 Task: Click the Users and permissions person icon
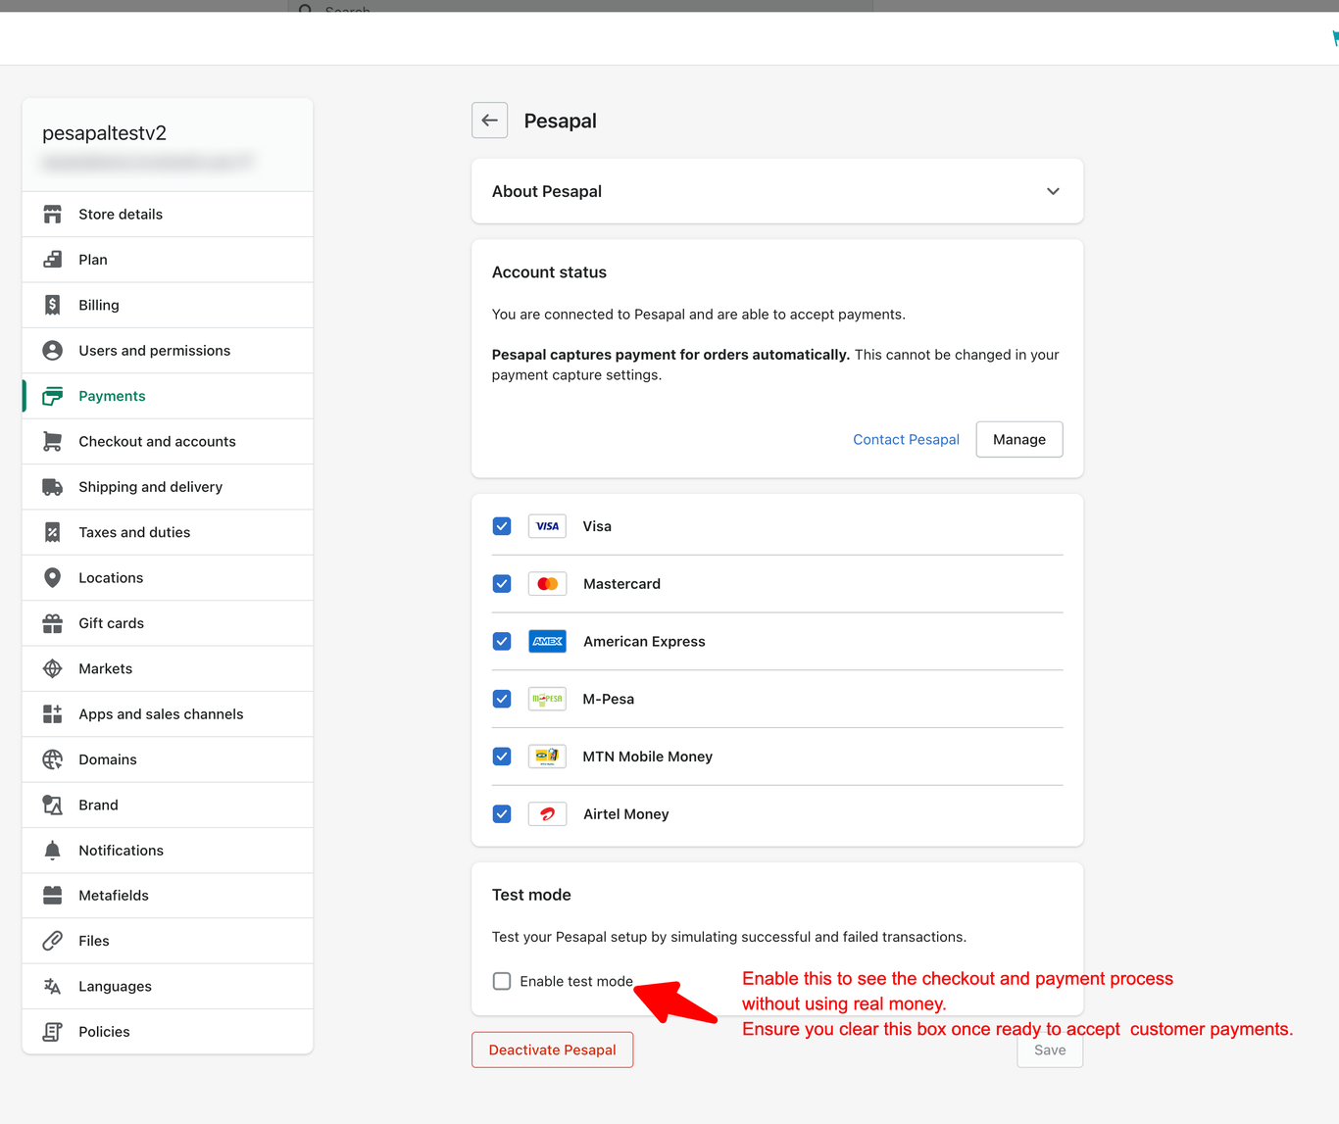point(53,351)
